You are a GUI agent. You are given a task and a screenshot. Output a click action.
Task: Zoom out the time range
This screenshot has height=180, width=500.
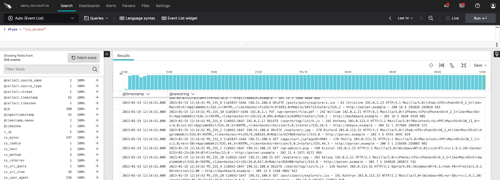point(431,18)
